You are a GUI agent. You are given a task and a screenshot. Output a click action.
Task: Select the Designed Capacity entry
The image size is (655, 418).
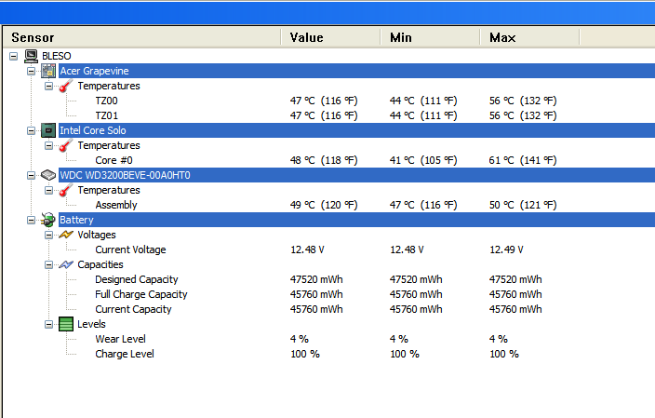pos(137,279)
